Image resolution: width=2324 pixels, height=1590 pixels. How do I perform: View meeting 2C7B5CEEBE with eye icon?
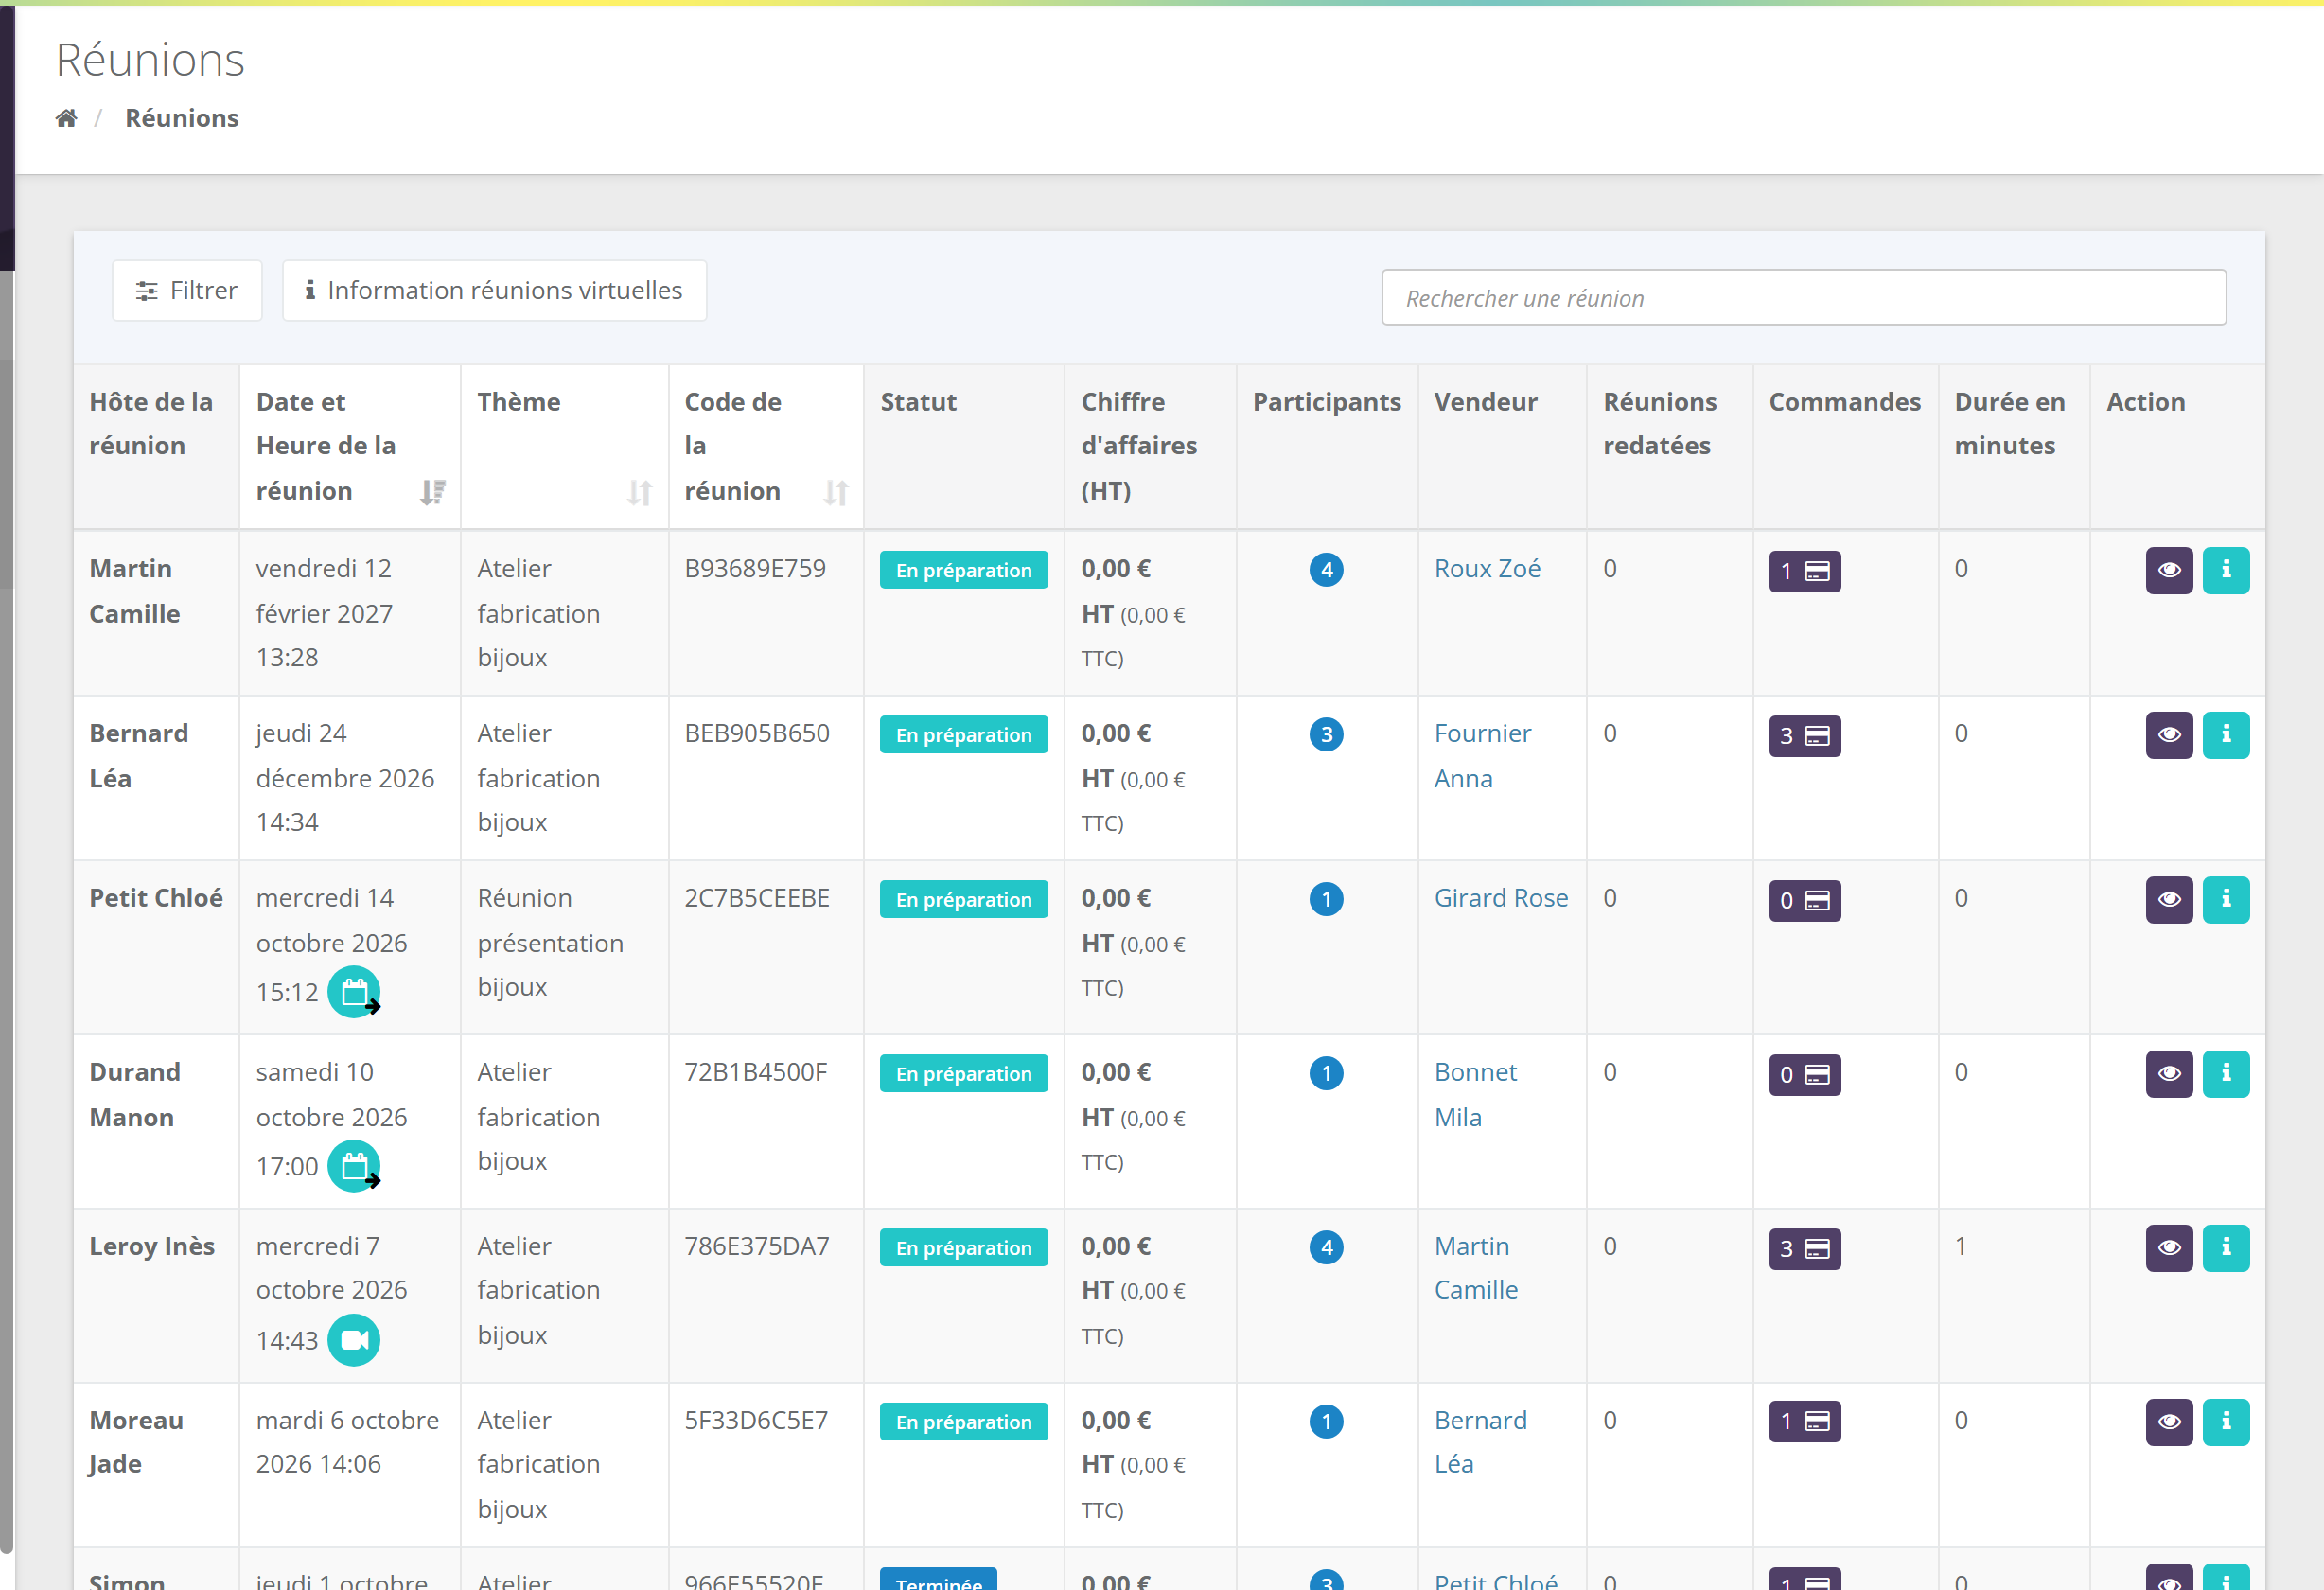(2168, 900)
